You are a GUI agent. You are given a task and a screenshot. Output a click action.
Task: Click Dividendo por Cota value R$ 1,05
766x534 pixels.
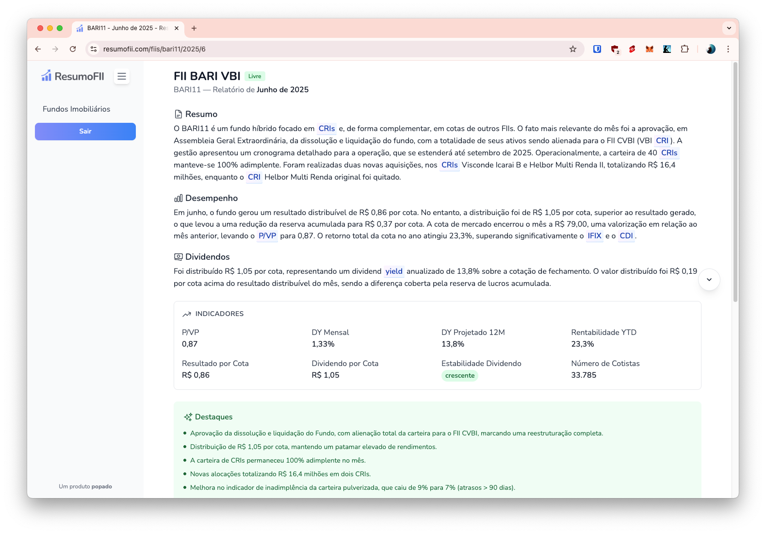tap(326, 375)
